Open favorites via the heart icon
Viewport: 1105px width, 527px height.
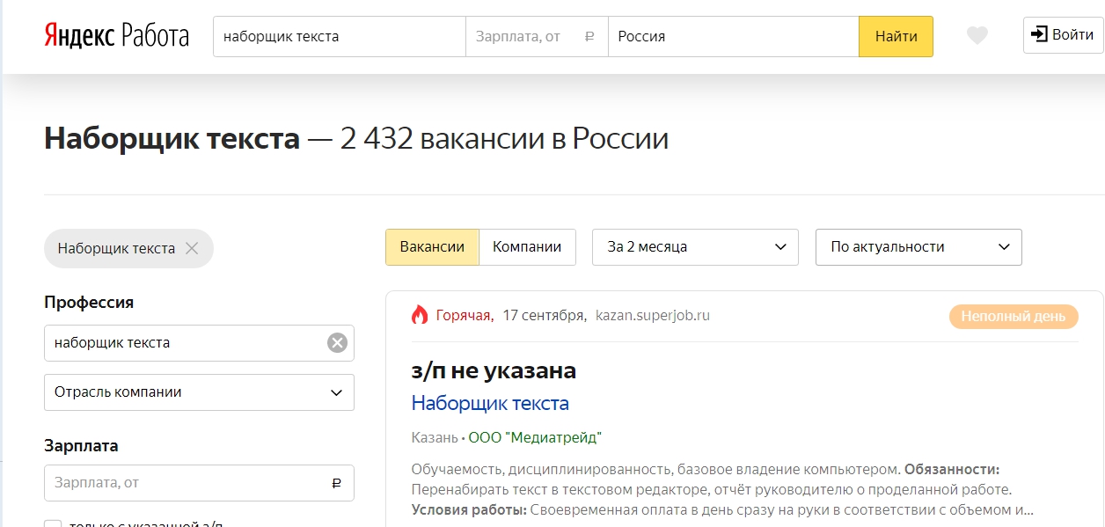click(x=977, y=36)
